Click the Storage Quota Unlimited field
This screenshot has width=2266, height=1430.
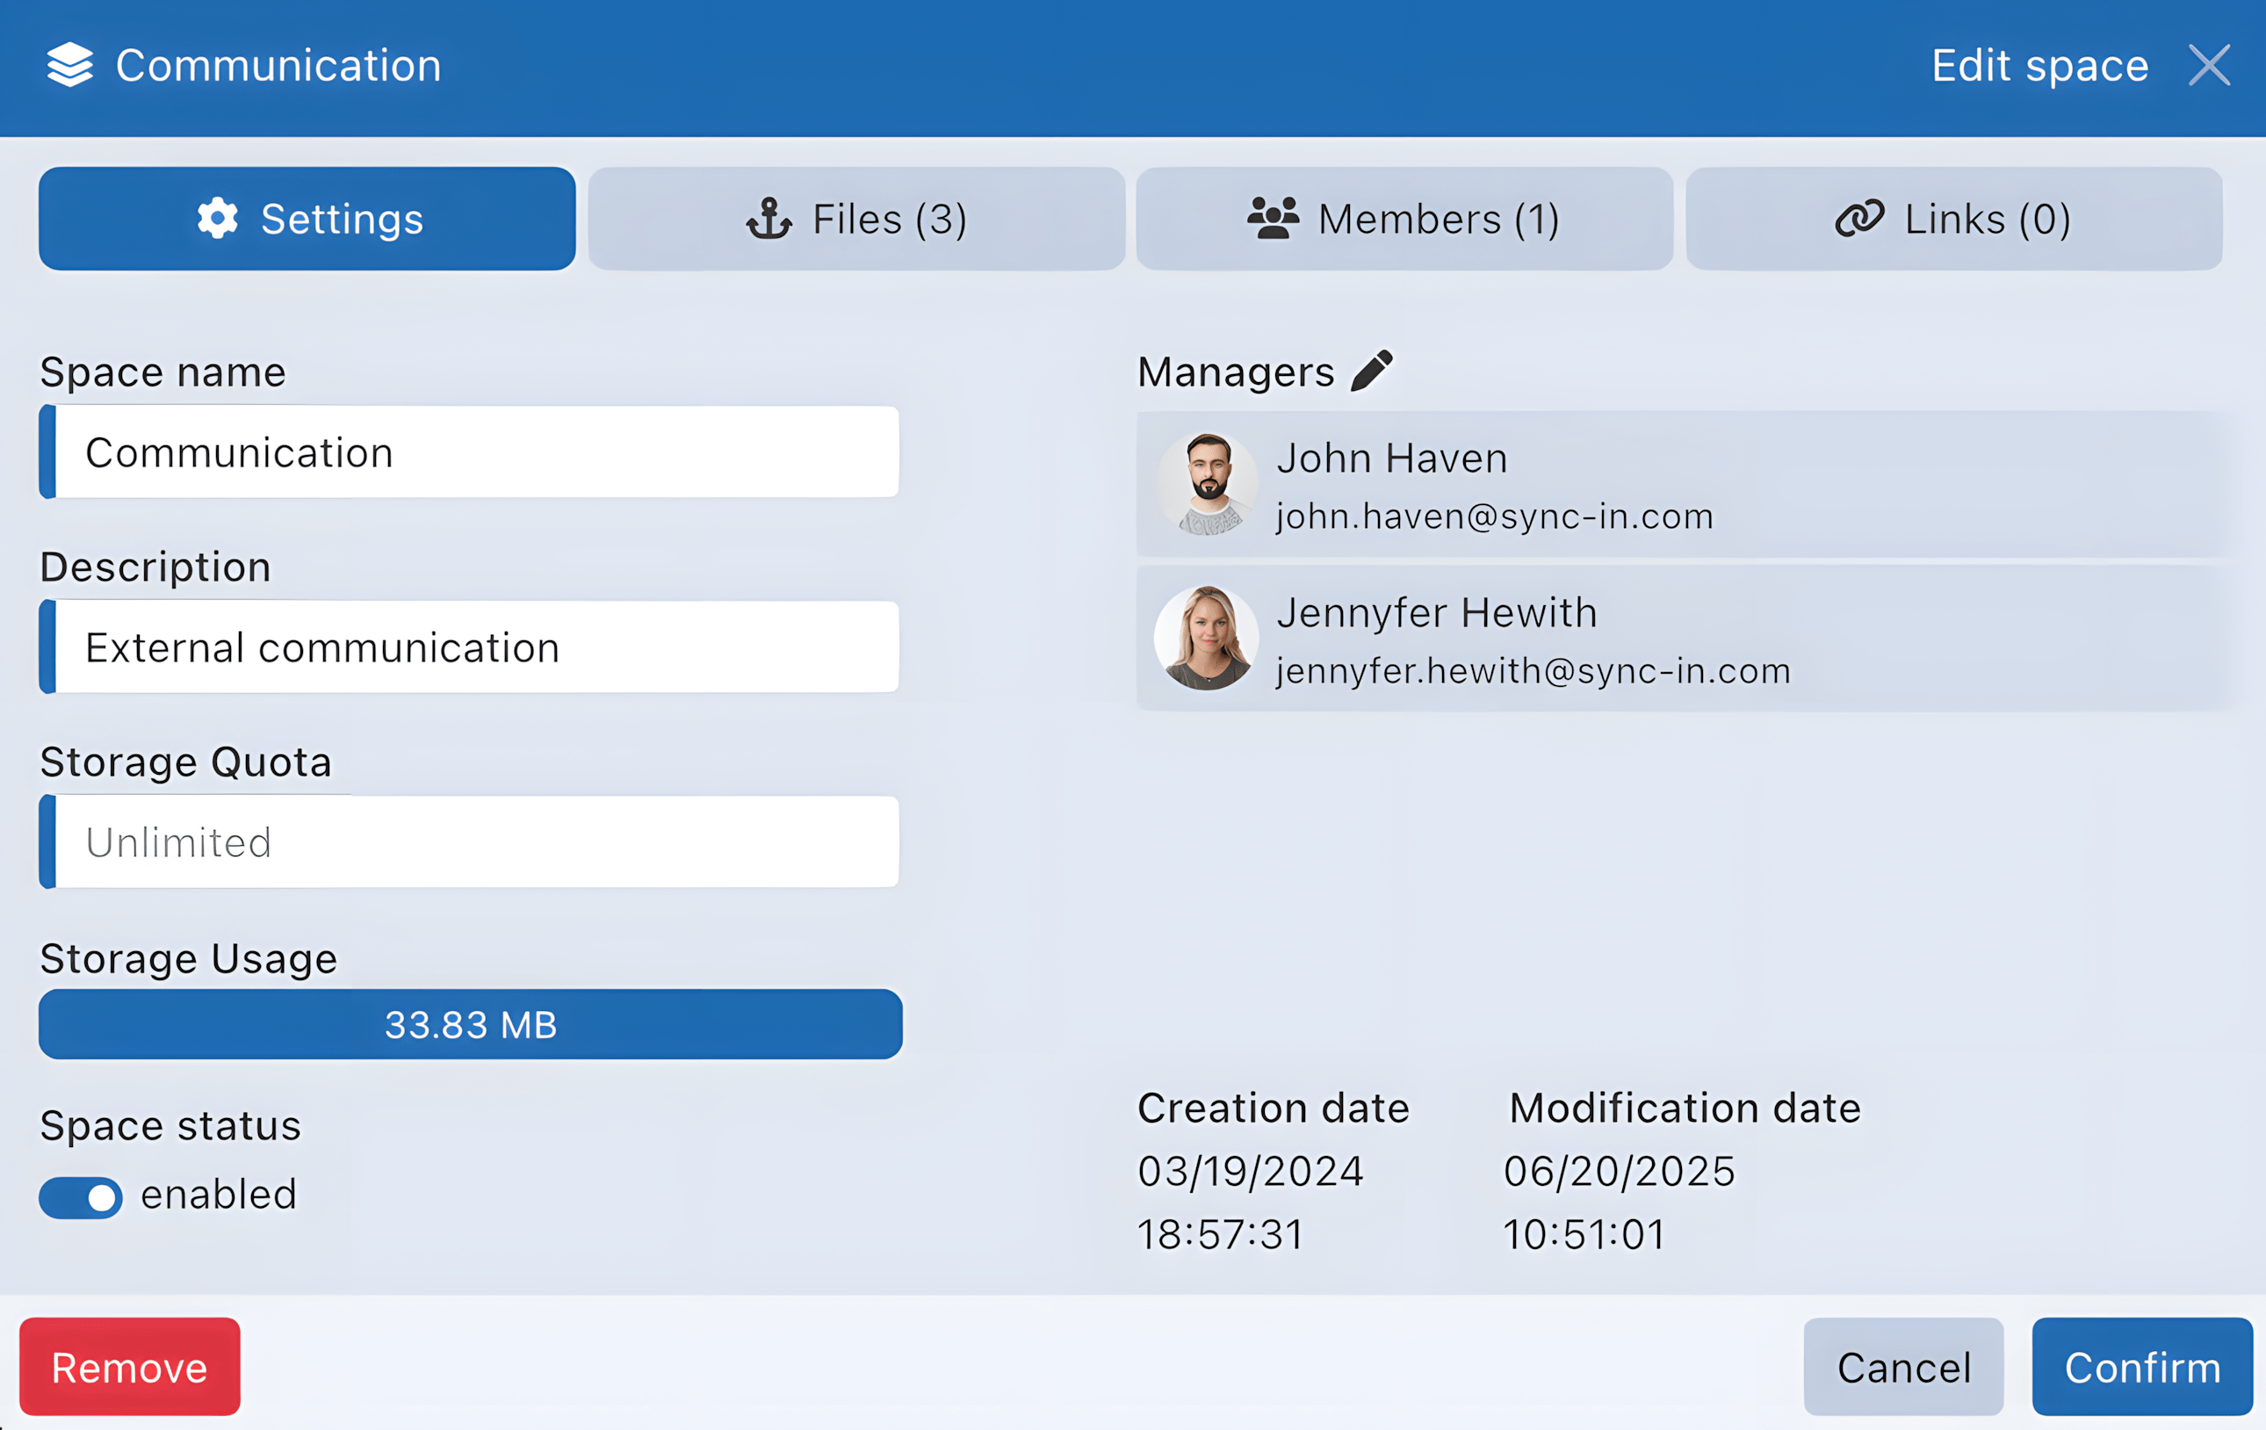tap(475, 841)
